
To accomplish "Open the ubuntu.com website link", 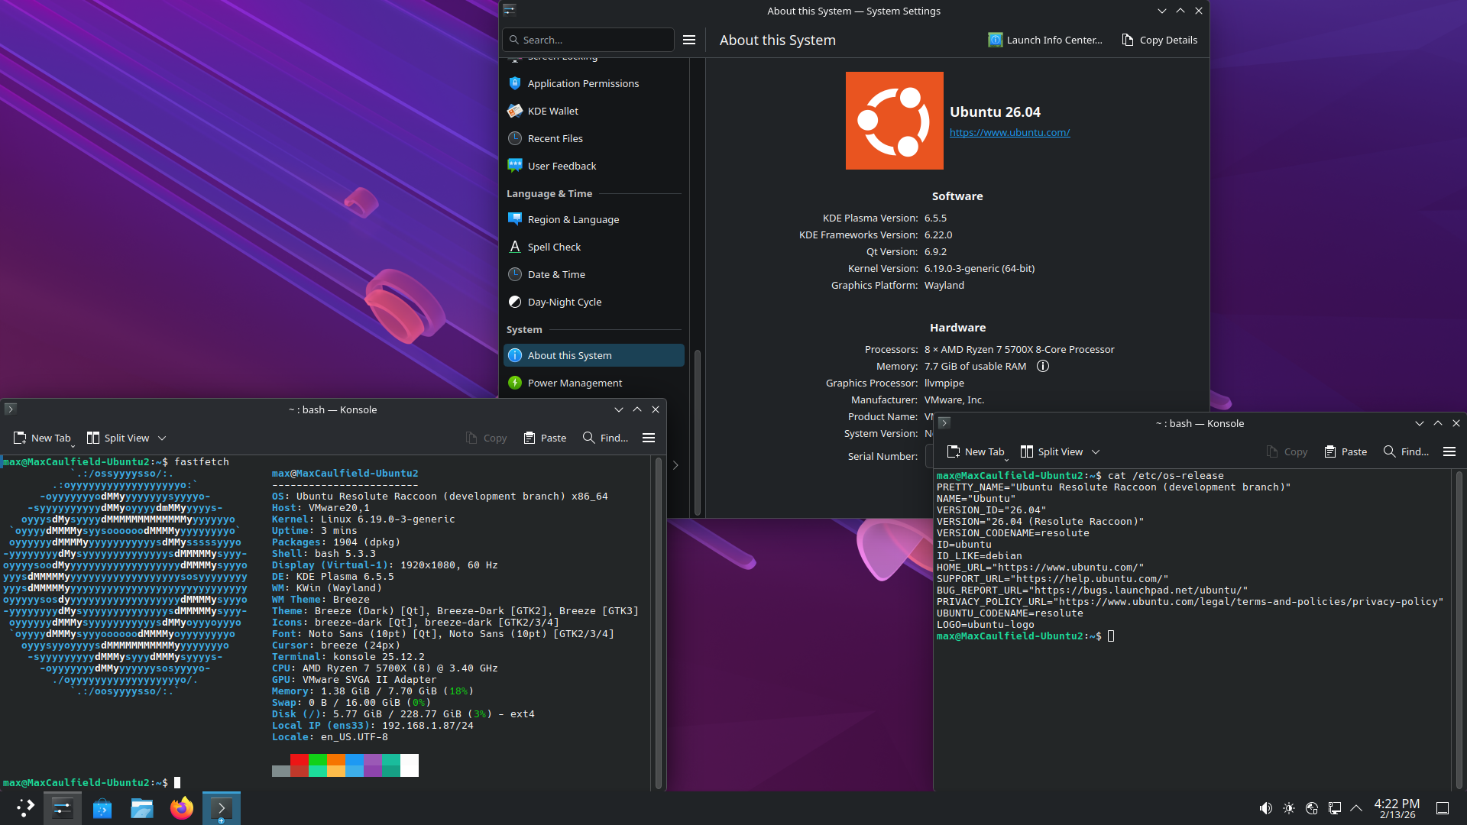I will click(x=1009, y=132).
